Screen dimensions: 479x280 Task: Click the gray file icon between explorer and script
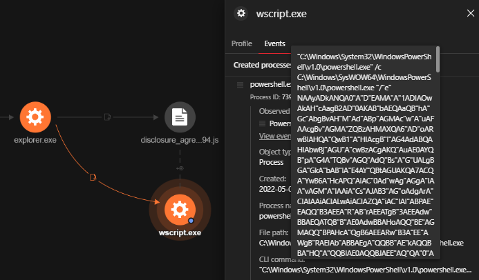[107, 117]
